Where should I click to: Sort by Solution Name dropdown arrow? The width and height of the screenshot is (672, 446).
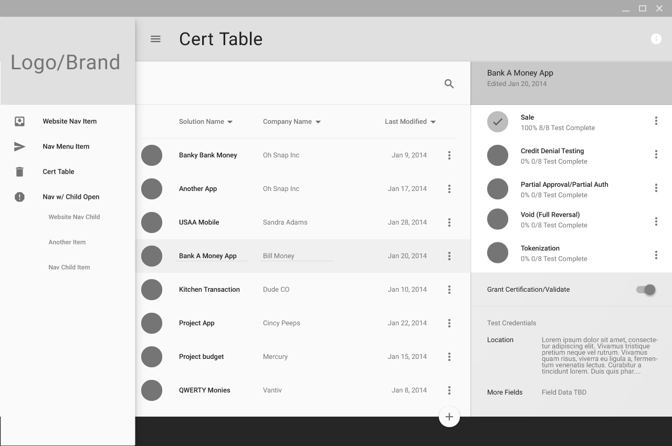[230, 122]
